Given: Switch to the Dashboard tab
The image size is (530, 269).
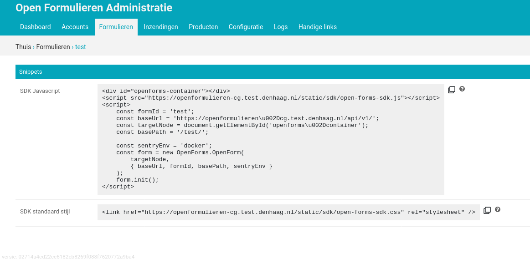Looking at the screenshot, I should click(x=35, y=27).
